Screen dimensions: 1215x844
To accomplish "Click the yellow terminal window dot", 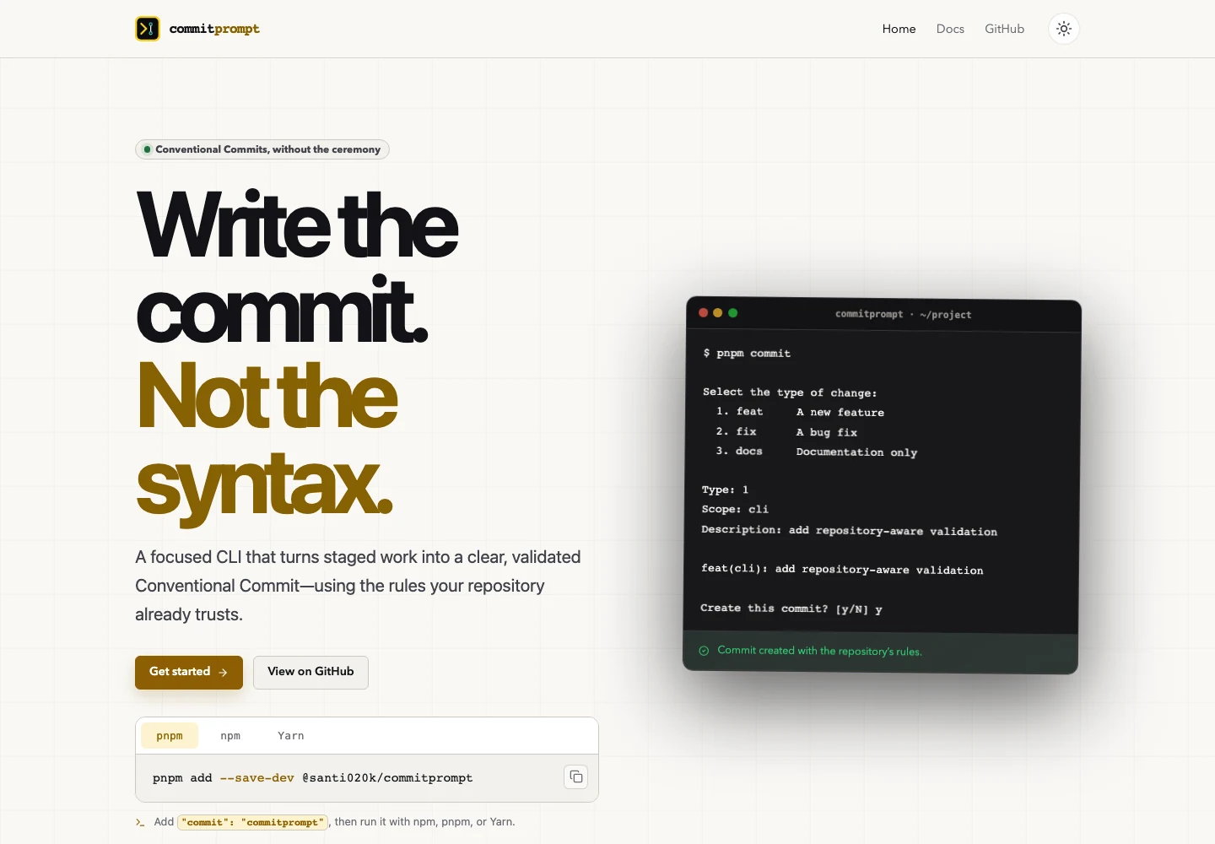I will coord(718,312).
